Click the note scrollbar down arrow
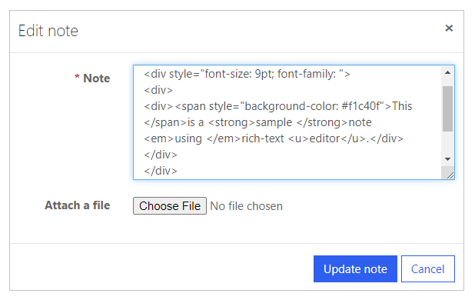This screenshot has height=300, width=475. click(447, 159)
